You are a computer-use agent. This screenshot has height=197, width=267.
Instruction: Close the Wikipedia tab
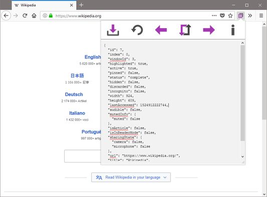[72, 5]
